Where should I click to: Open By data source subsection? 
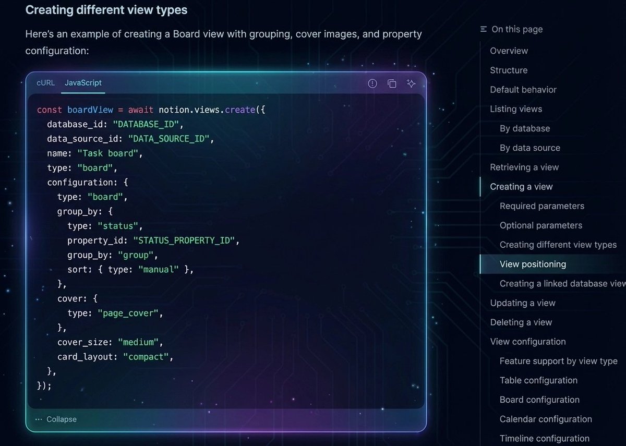point(530,148)
